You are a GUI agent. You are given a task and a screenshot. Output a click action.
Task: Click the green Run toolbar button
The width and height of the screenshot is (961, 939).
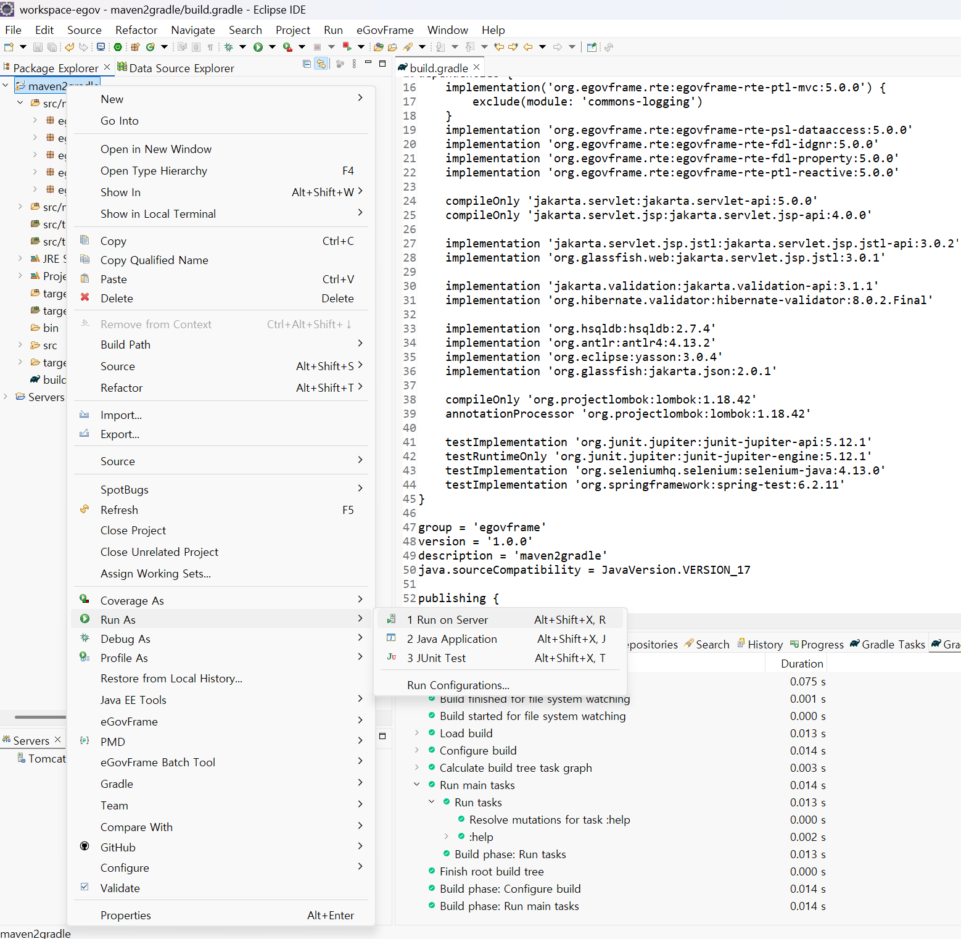[x=258, y=47]
